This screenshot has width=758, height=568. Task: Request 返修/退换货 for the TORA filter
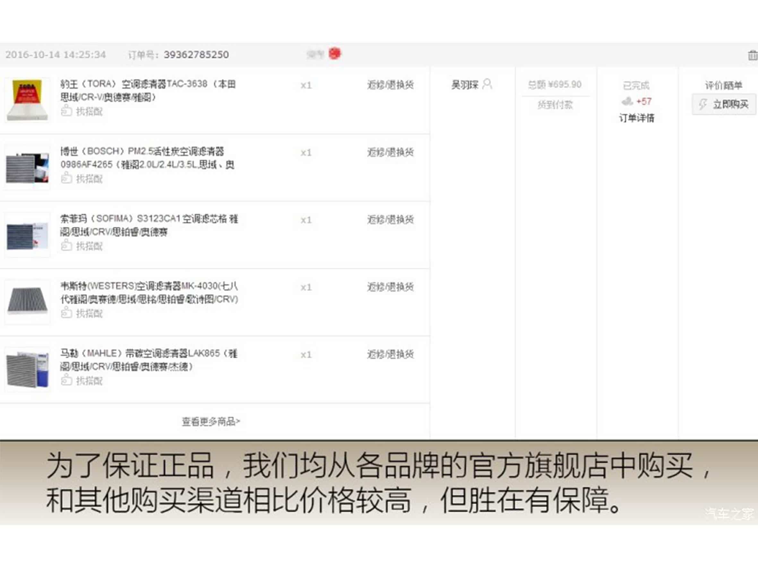pyautogui.click(x=390, y=85)
